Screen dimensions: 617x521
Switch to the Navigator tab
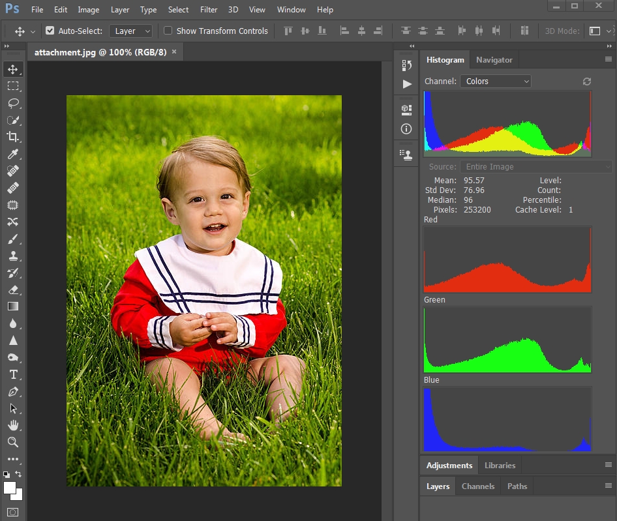pyautogui.click(x=494, y=60)
